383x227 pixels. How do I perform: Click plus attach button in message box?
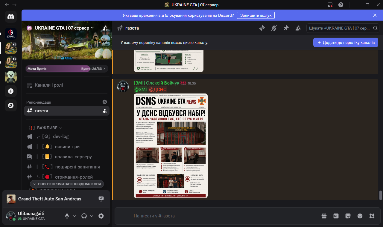(123, 216)
